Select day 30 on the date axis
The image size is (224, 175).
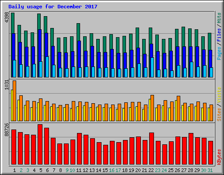pos(203,170)
